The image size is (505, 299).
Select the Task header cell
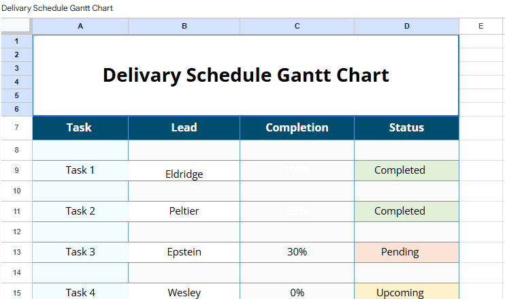80,128
